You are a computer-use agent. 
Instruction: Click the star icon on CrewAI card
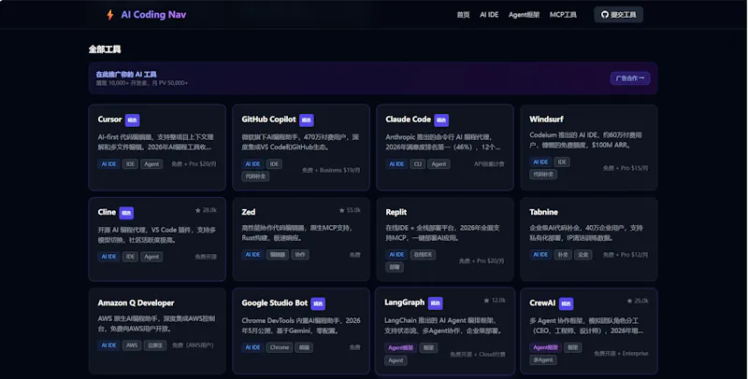click(x=629, y=301)
